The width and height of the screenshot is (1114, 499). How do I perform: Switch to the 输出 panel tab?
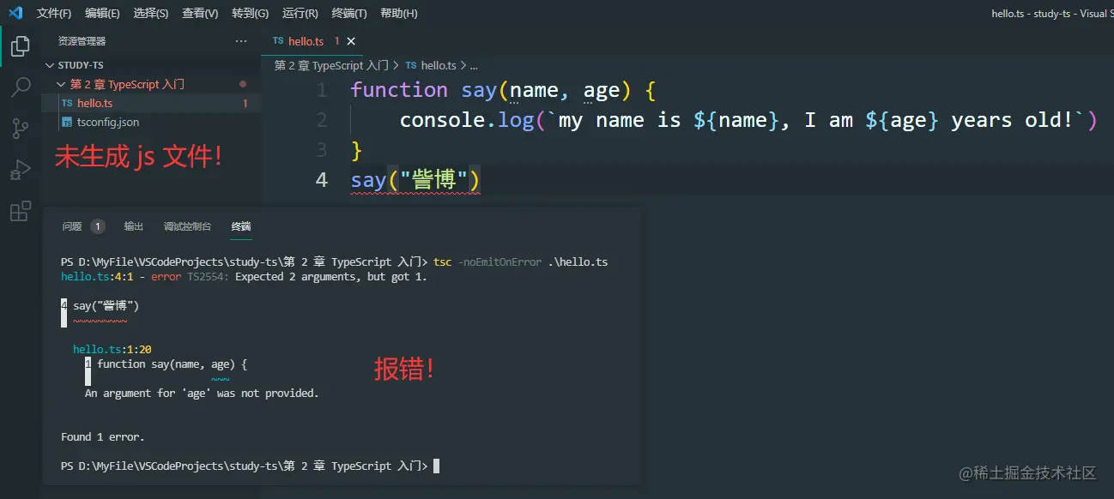pyautogui.click(x=134, y=226)
